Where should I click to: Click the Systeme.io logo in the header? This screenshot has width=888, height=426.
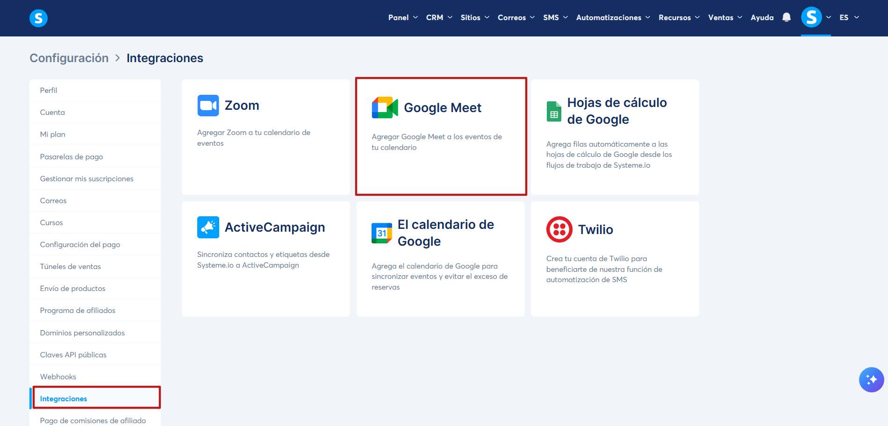pyautogui.click(x=38, y=18)
